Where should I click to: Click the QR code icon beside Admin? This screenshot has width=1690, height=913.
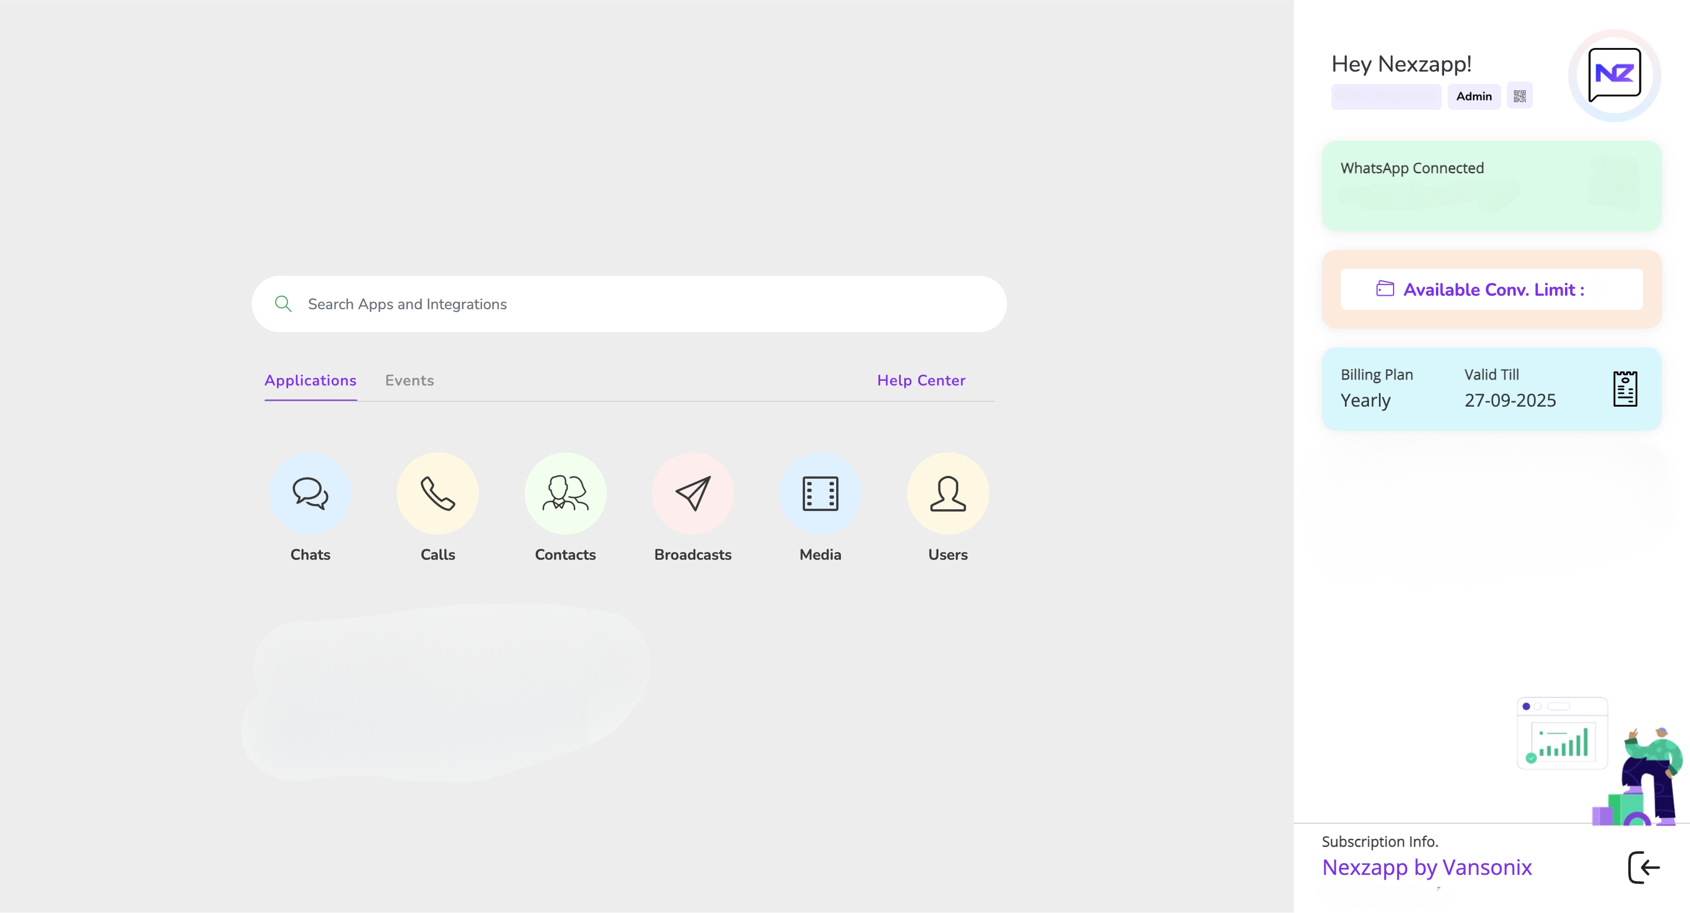click(1519, 96)
